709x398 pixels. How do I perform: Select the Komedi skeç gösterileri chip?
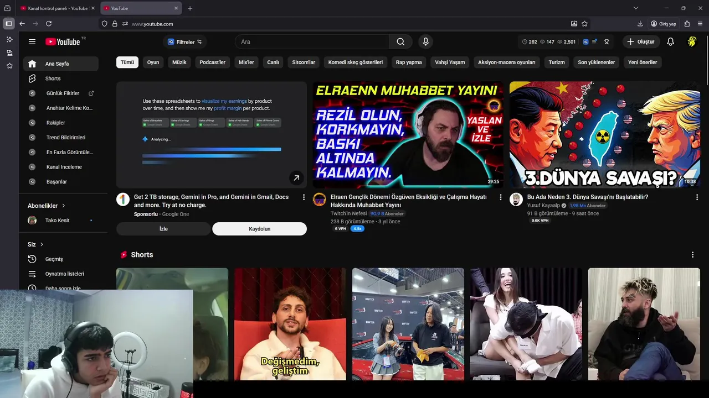point(356,62)
